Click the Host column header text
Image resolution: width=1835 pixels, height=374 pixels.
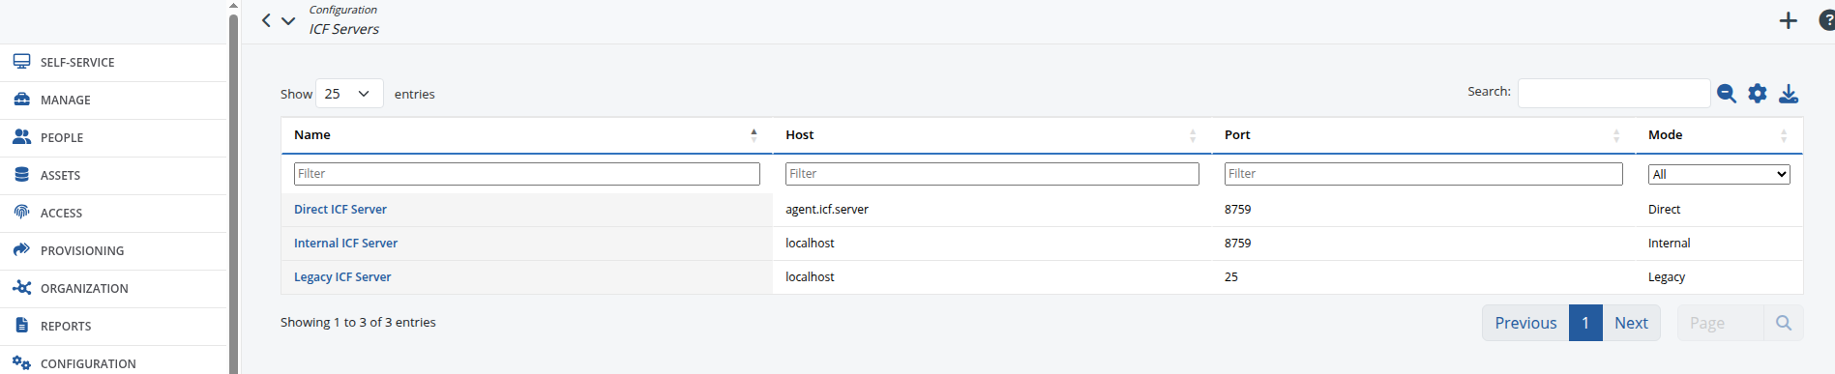point(799,135)
